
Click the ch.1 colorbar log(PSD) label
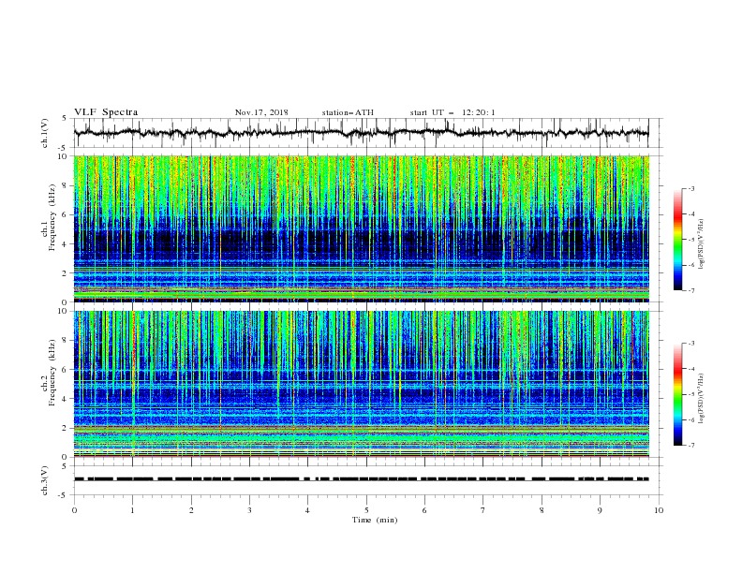coord(702,244)
